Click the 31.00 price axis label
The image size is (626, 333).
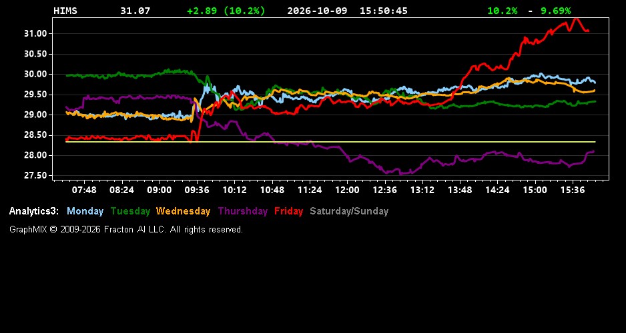coord(35,33)
